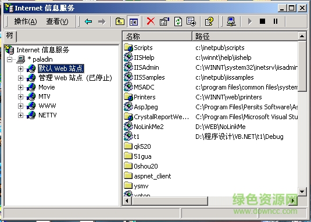
Task: Select the t1 application icon
Action: click(x=128, y=137)
